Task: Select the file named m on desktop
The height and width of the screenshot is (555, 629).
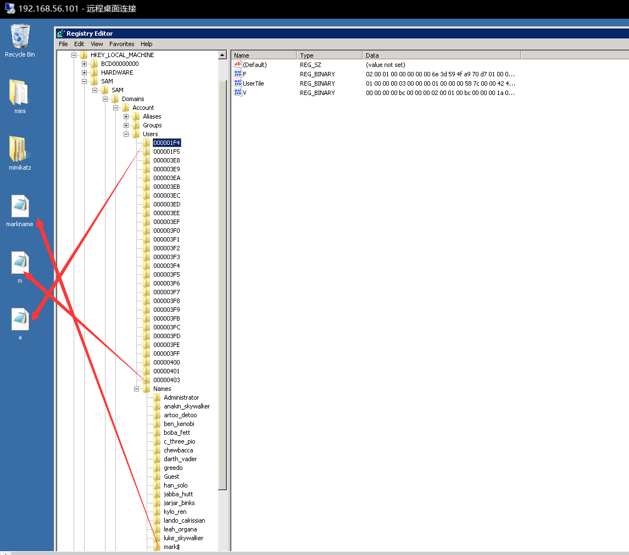Action: (20, 267)
